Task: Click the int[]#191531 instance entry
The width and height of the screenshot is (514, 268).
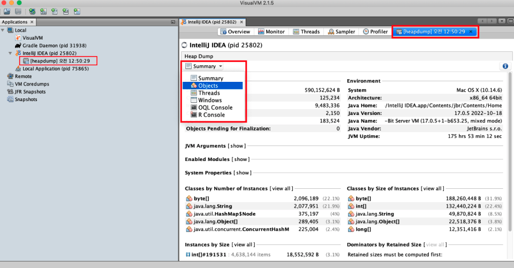Action: pos(209,255)
